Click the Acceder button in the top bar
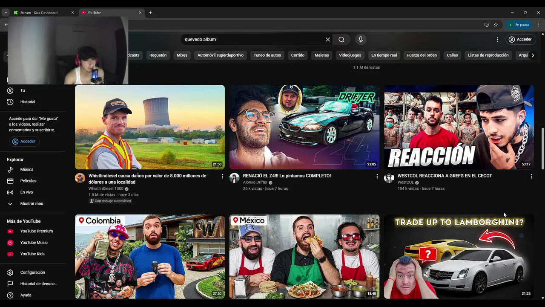 (x=520, y=39)
